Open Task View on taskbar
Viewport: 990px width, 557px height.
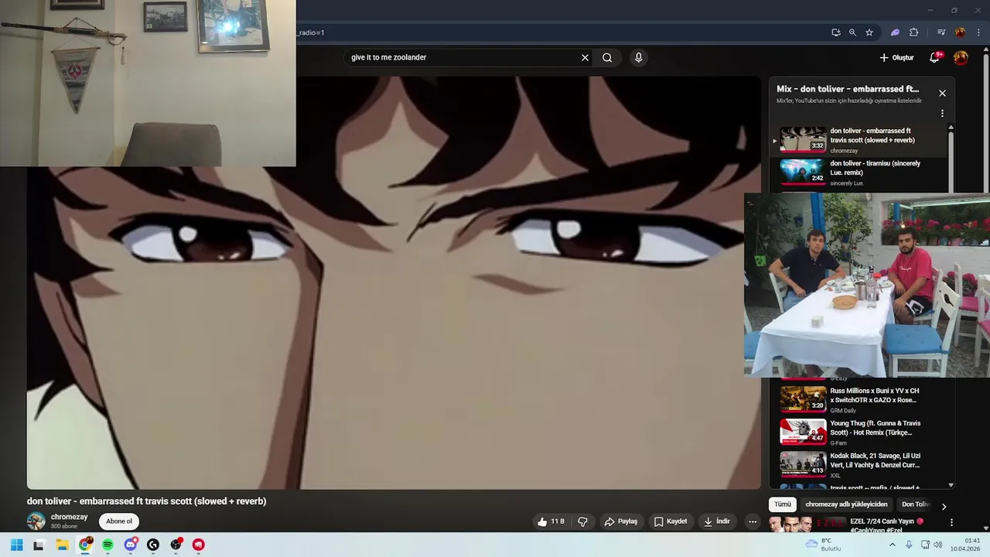pyautogui.click(x=39, y=545)
